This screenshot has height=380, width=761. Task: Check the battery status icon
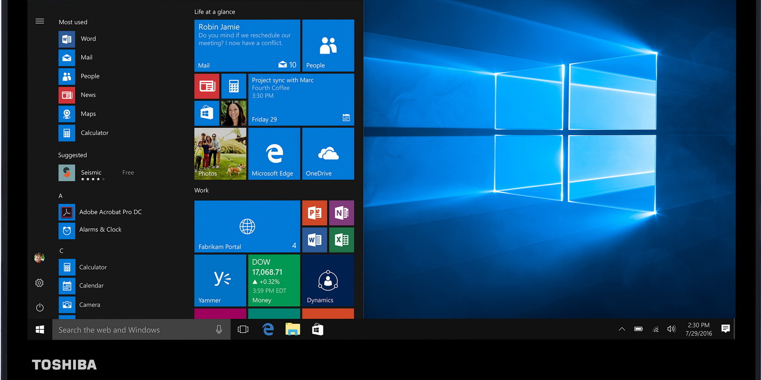click(x=639, y=329)
